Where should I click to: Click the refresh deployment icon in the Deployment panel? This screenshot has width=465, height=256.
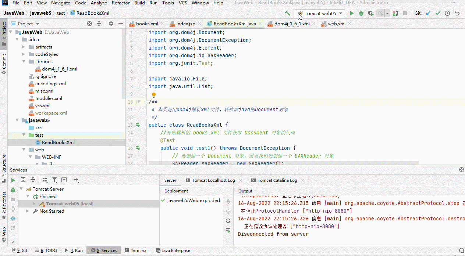[228, 220]
